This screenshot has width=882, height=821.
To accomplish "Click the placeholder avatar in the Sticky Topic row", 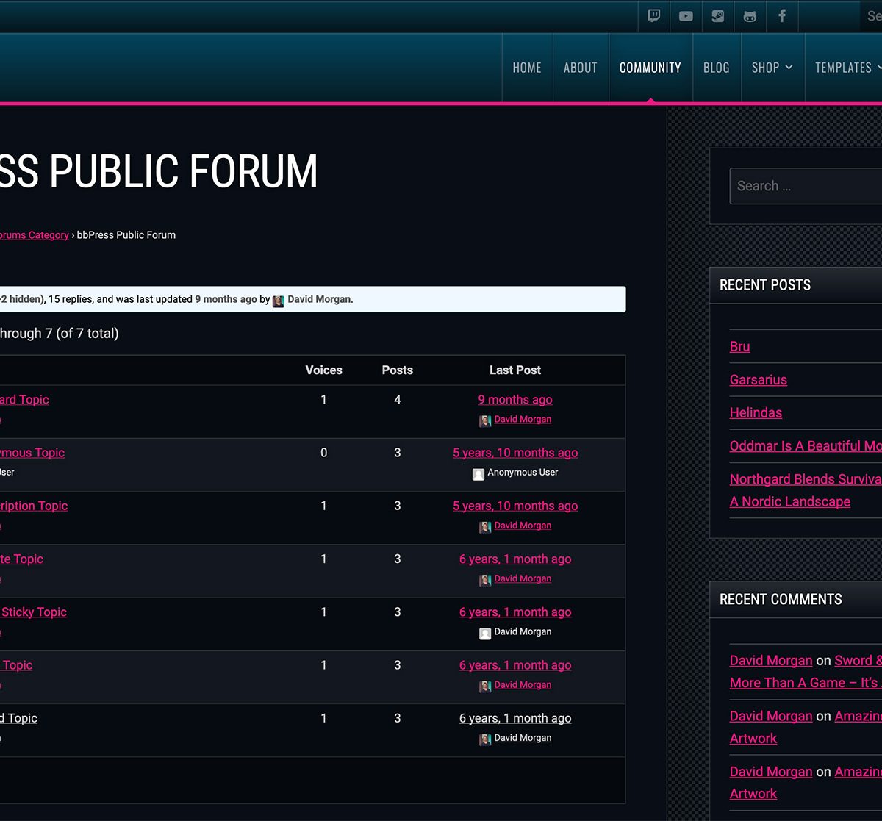I will coord(485,634).
